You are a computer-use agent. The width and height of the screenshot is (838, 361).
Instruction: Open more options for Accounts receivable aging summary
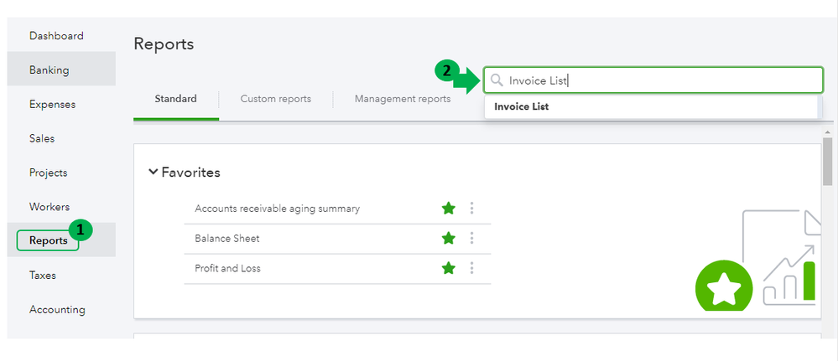coord(471,208)
